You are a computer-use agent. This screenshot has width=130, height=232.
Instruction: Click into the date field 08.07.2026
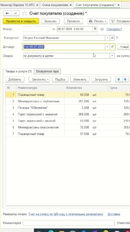click(75, 29)
